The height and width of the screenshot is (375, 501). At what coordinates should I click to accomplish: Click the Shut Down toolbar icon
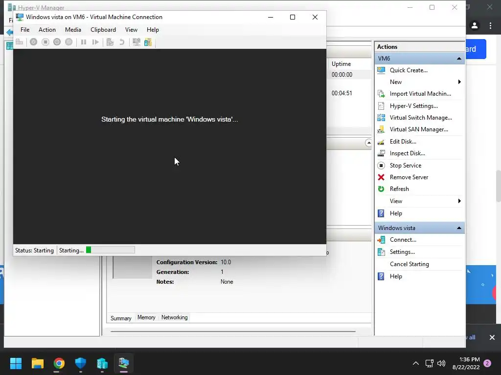pyautogui.click(x=57, y=42)
